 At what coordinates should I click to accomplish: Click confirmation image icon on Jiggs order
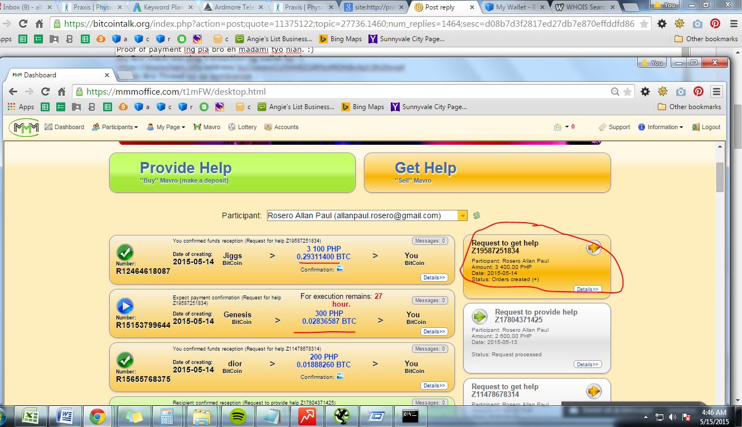tap(340, 269)
